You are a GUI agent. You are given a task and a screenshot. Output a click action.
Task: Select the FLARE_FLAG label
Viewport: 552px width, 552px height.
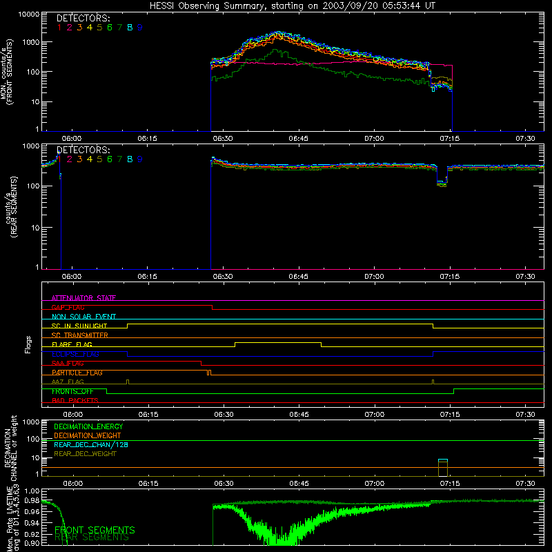point(72,344)
